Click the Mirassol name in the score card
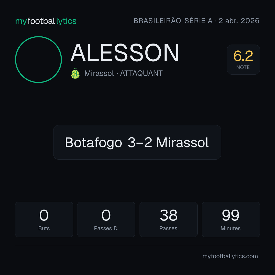This screenshot has height=275, width=275. point(182,142)
